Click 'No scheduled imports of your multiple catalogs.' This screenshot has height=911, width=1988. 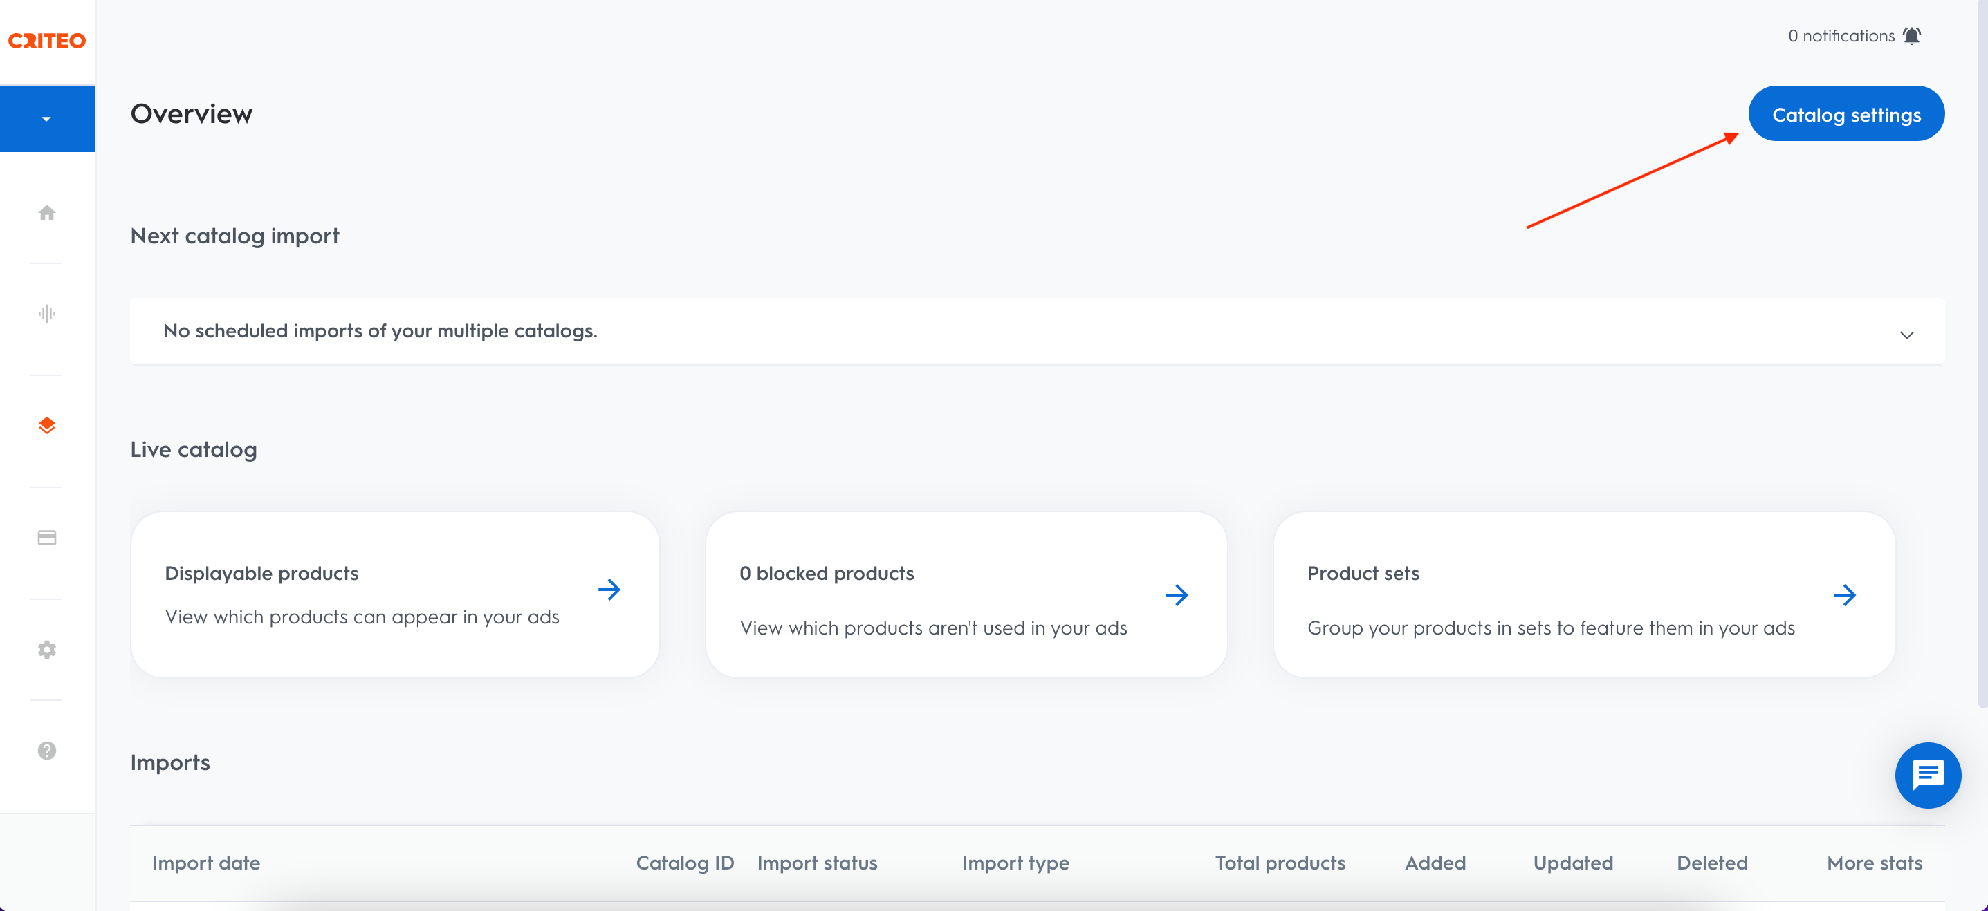[x=380, y=331]
